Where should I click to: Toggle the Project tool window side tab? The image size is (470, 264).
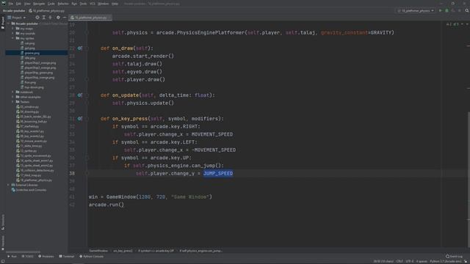click(x=3, y=23)
